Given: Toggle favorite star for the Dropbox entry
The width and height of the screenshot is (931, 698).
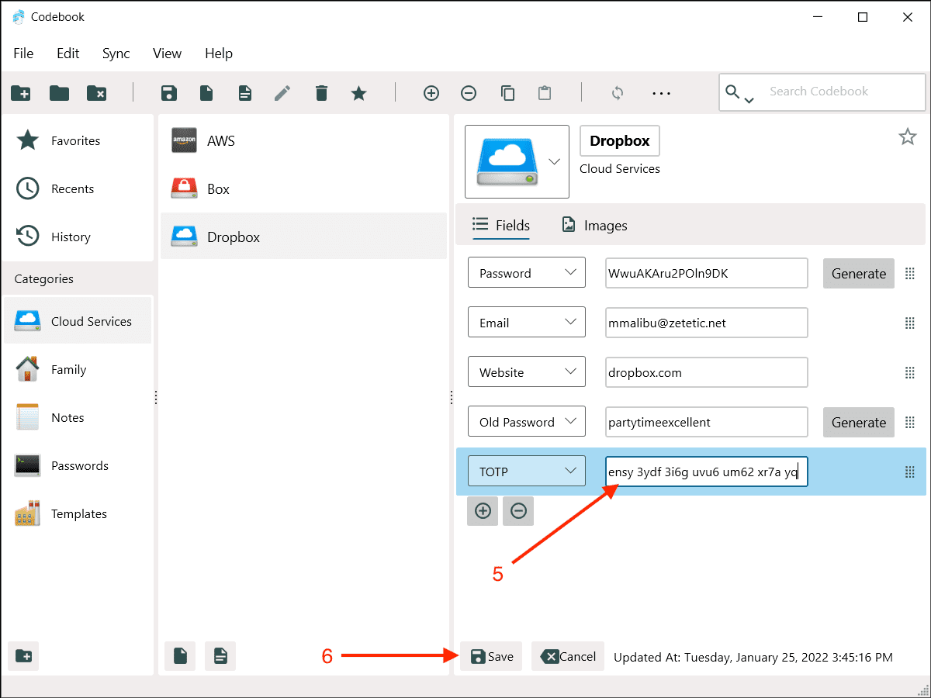Looking at the screenshot, I should 908,137.
